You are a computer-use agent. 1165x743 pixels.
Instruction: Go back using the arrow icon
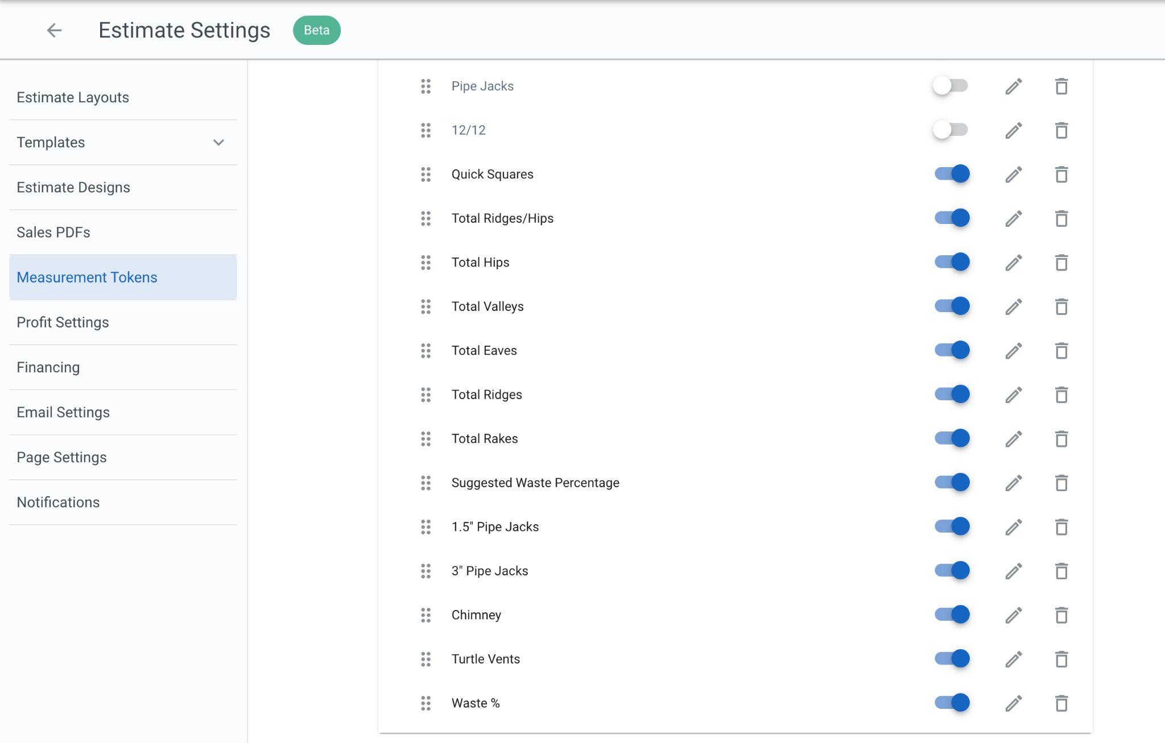click(54, 30)
